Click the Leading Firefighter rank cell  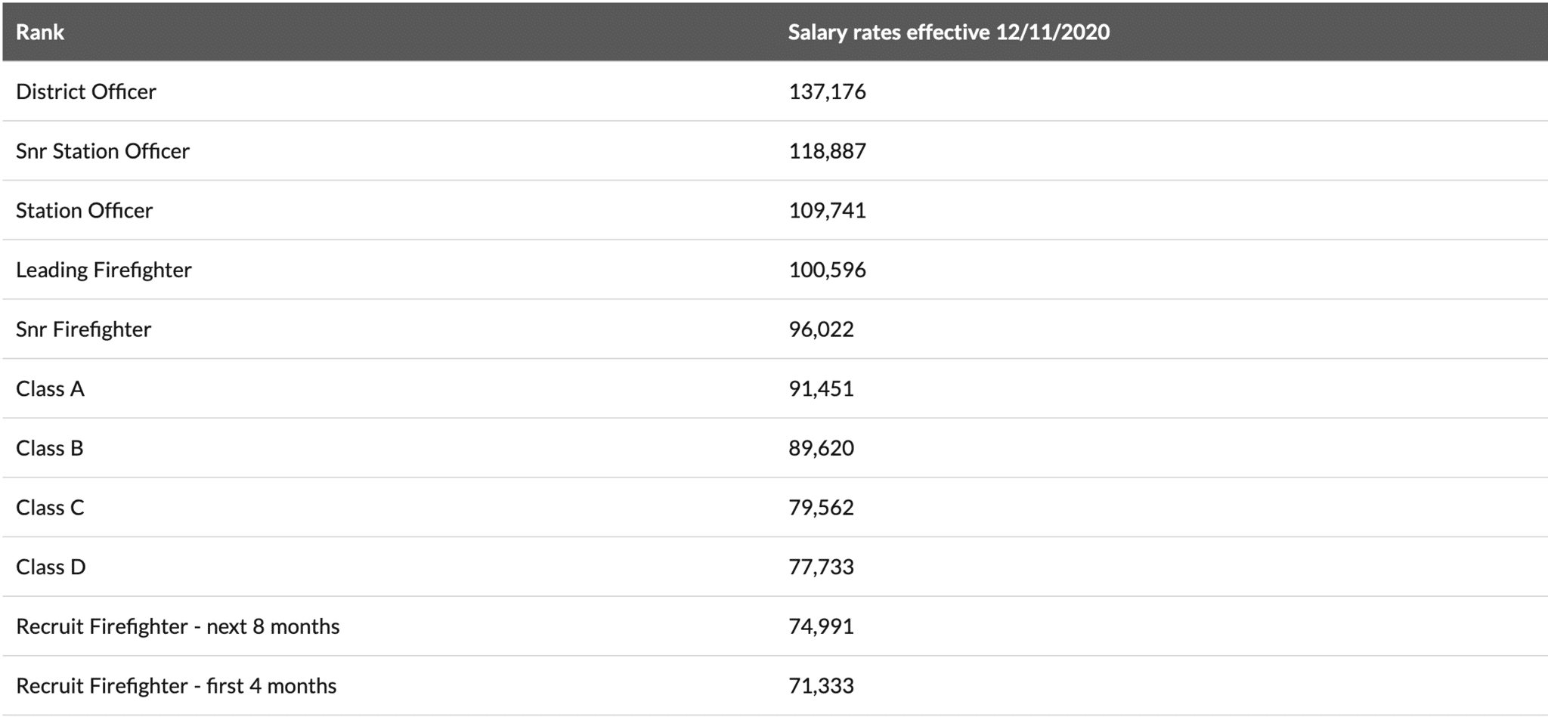tap(104, 270)
